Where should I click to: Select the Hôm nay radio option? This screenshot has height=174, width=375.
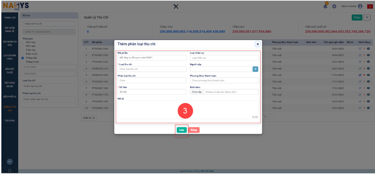23,42
